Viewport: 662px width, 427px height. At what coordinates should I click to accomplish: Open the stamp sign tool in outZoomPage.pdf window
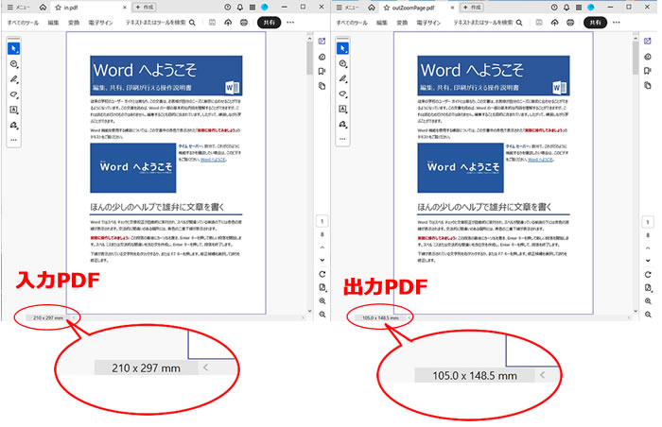(x=342, y=124)
